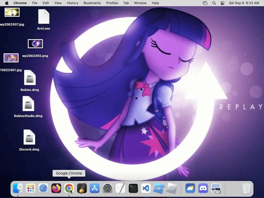Select the Discord.dmg disk image
Viewport: 264px width, 198px height.
(29, 137)
